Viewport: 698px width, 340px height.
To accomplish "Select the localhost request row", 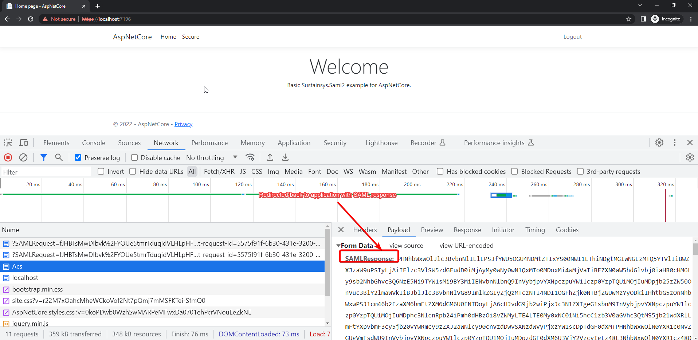I will [162, 278].
